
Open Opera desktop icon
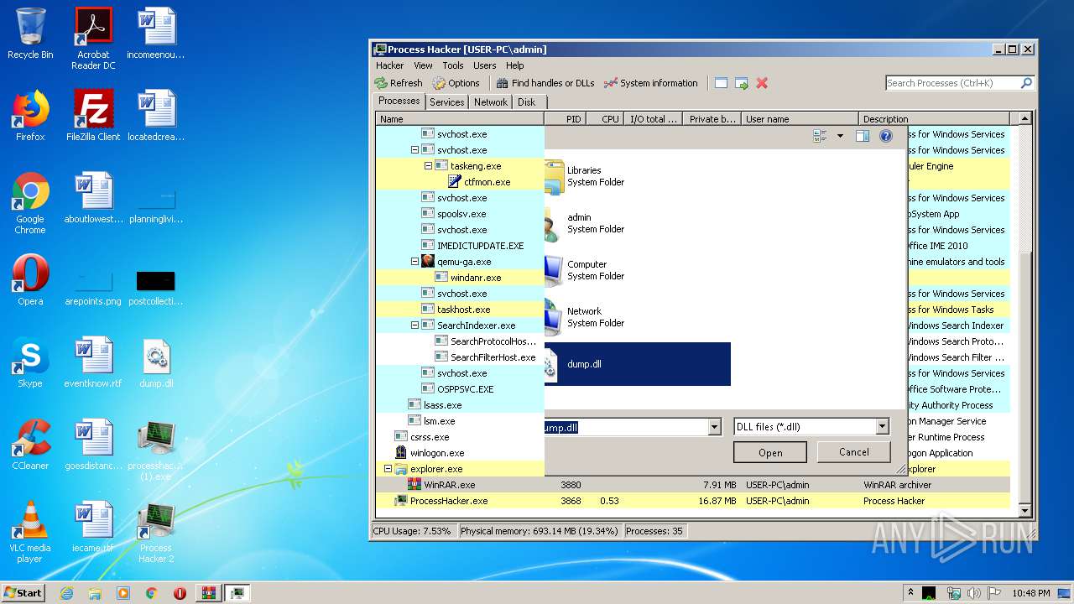30,280
